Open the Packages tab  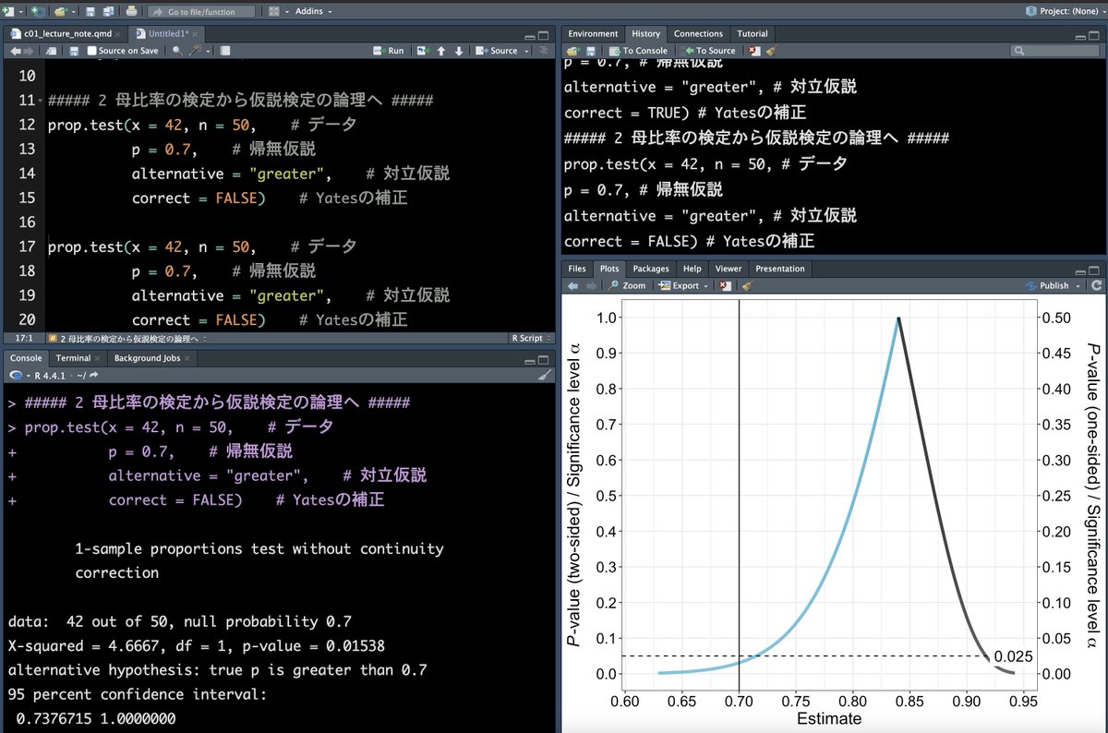click(x=651, y=269)
